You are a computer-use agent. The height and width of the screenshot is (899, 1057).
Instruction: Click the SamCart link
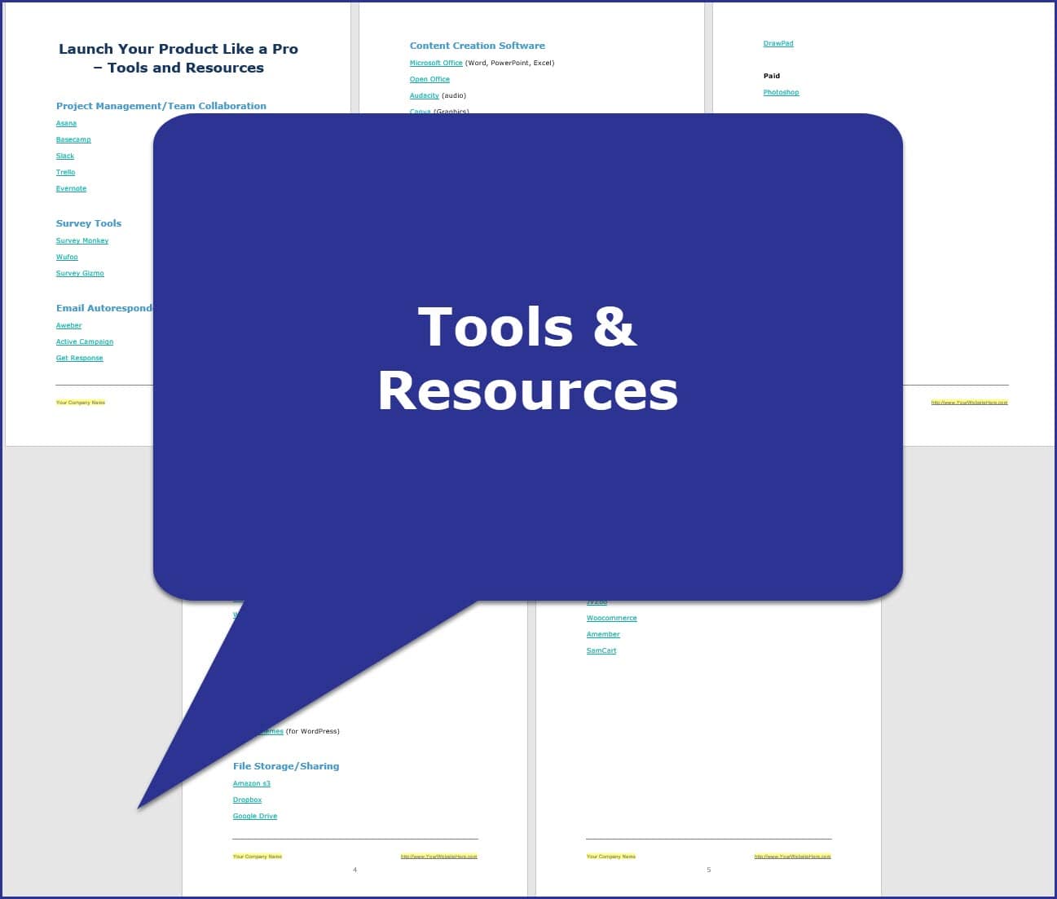coord(601,650)
